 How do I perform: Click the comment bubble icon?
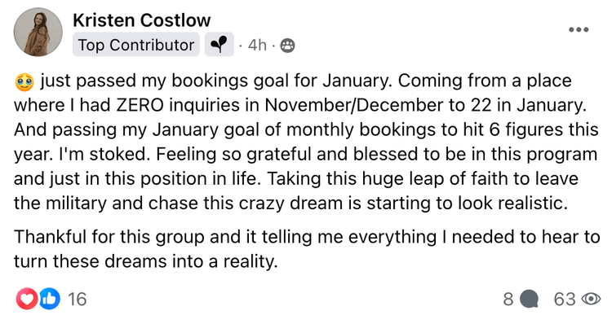point(529,300)
